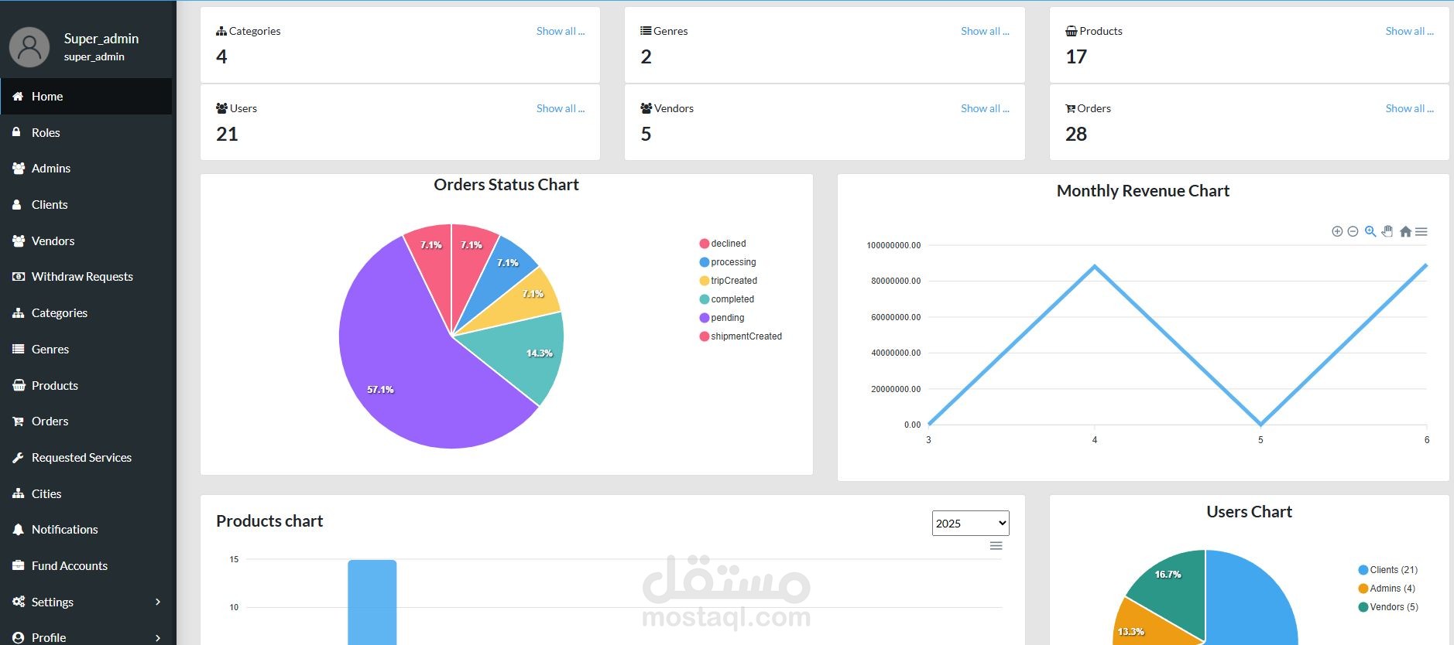Select the hand panning tool on revenue chart
This screenshot has height=645, width=1454.
(1387, 231)
